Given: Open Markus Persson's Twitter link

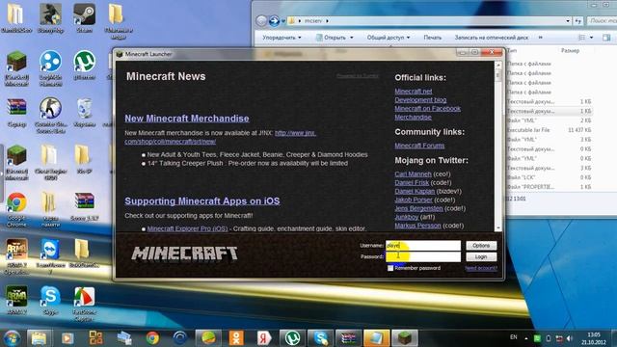Looking at the screenshot, I should pos(417,226).
